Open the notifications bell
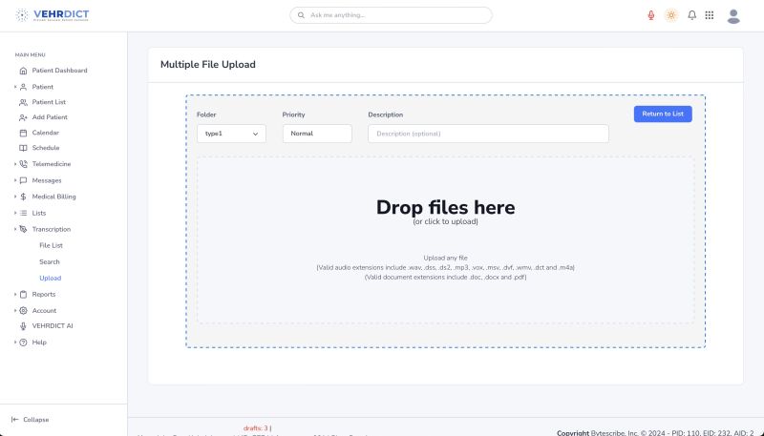764x436 pixels. click(x=691, y=15)
